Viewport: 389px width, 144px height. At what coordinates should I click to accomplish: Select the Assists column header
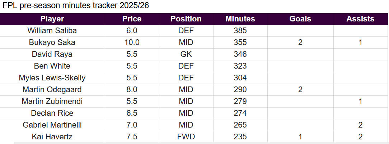[x=360, y=19]
